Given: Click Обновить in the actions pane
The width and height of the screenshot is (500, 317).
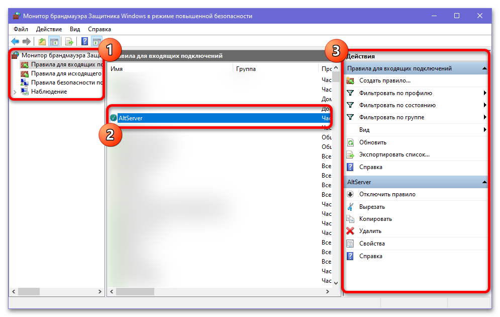Looking at the screenshot, I should 373,142.
